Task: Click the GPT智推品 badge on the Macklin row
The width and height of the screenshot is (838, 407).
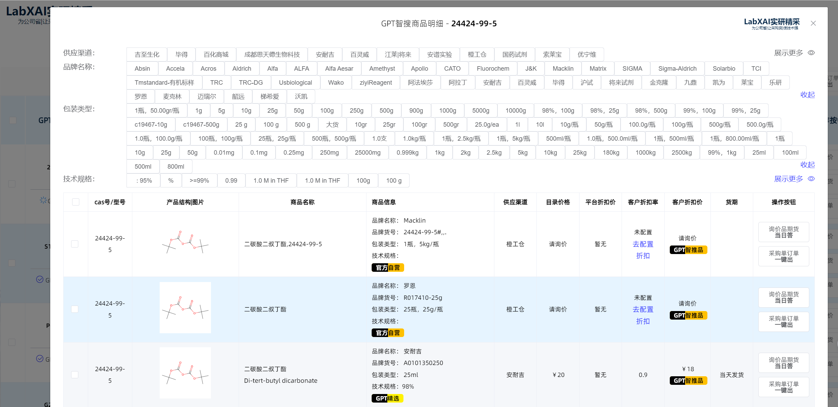Action: click(688, 250)
